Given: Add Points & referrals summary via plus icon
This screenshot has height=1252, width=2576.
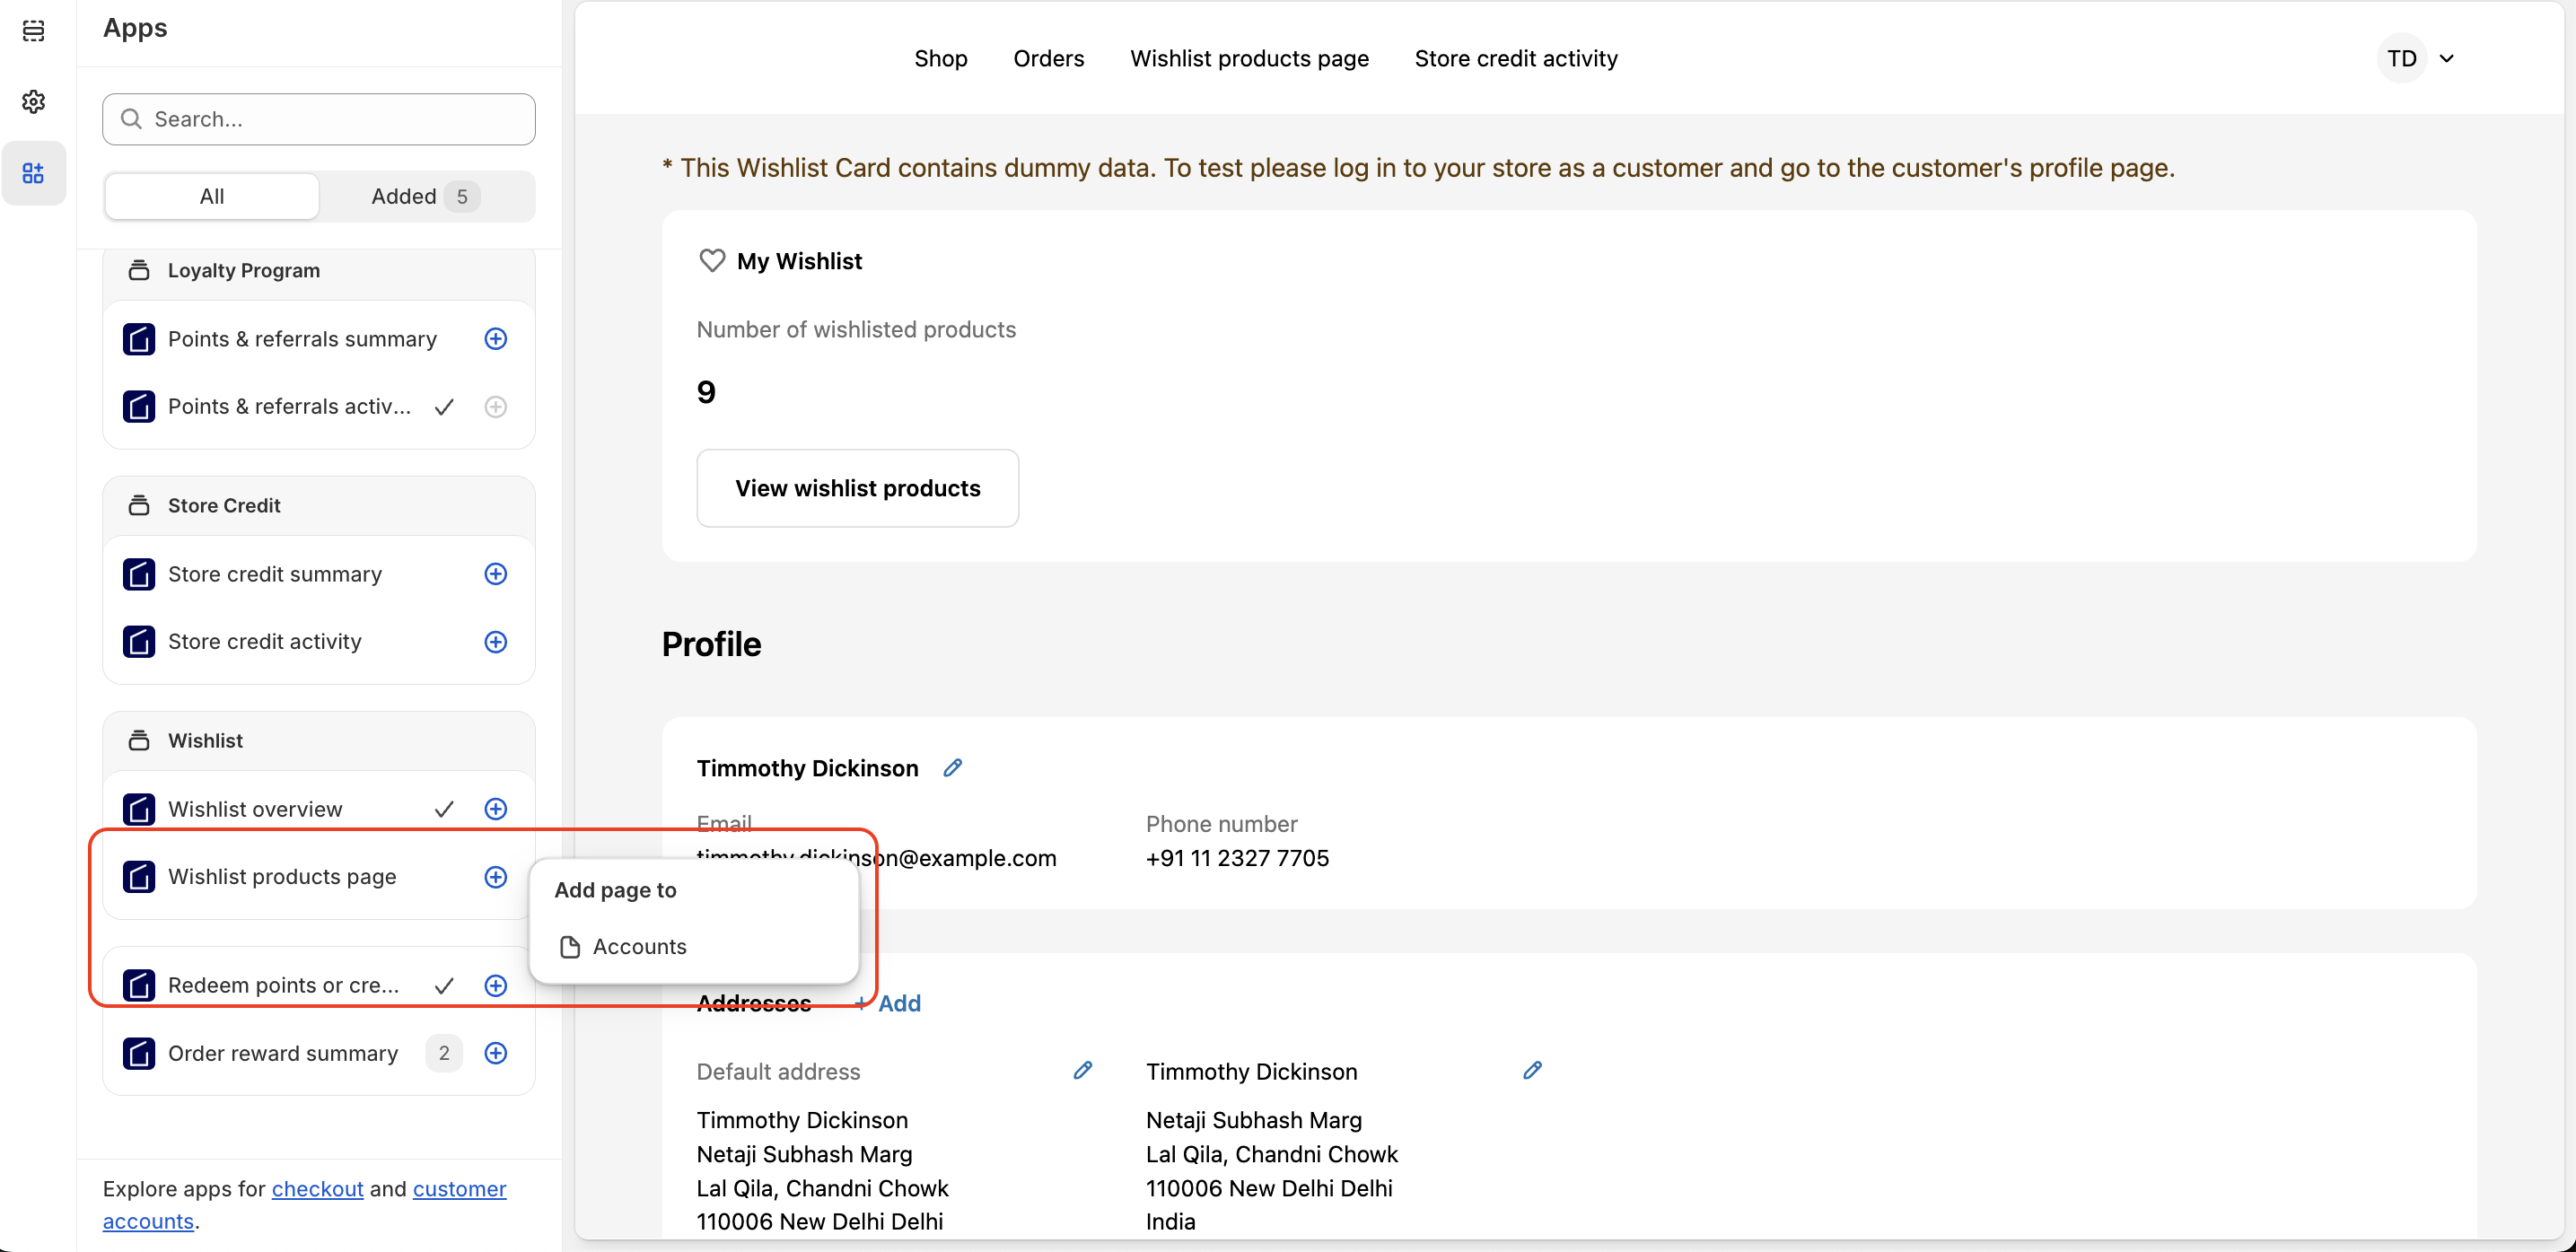Looking at the screenshot, I should pos(495,339).
